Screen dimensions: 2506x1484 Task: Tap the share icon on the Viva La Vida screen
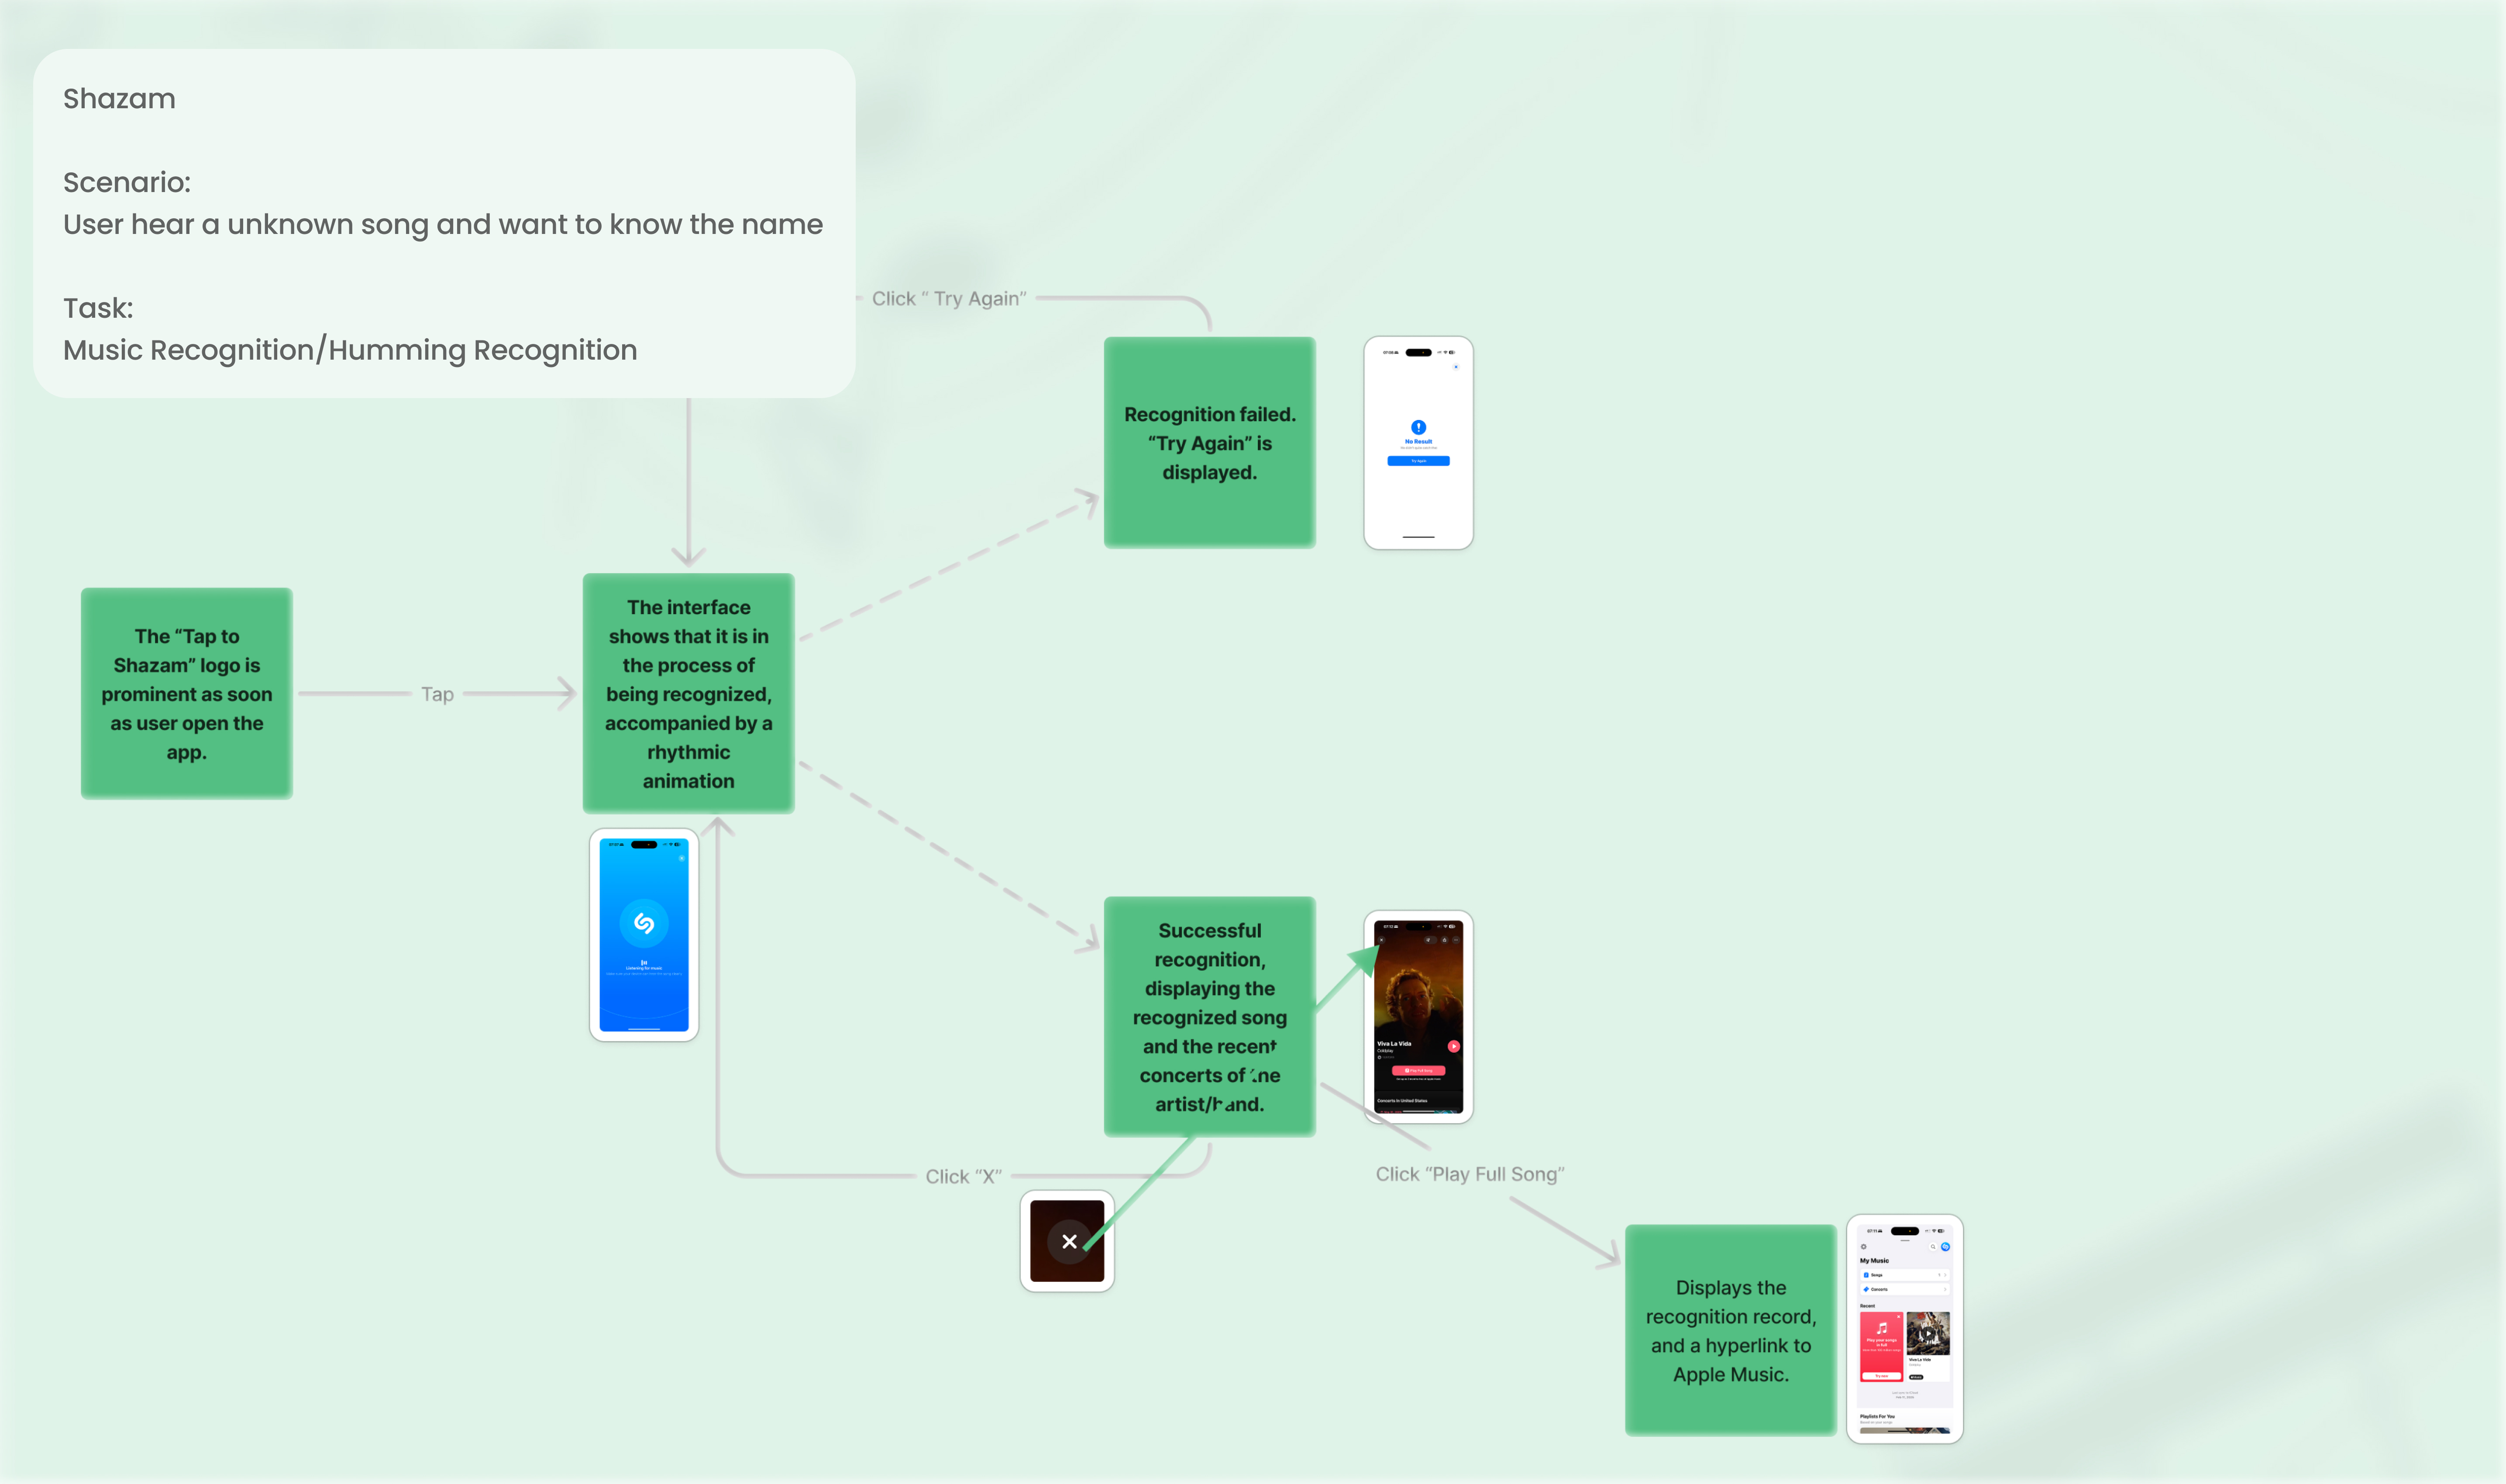[1445, 940]
